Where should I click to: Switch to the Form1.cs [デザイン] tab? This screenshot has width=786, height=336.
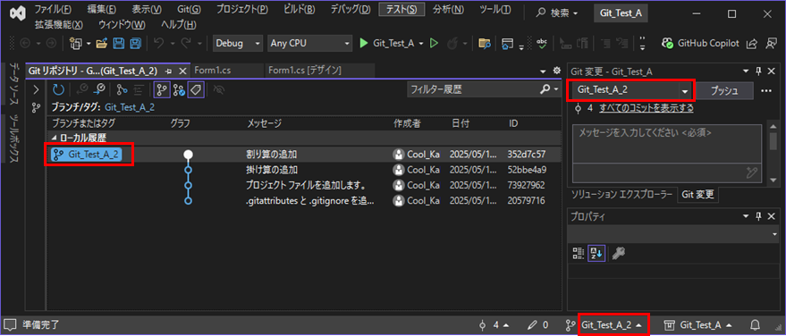coord(305,71)
